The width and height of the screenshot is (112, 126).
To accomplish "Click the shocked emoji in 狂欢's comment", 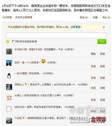I will tap(44, 61).
